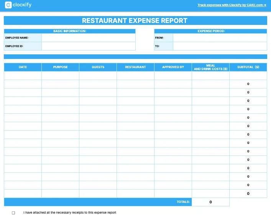This screenshot has height=219, width=271.
Task: Select the TO date input field
Action: 220,46
